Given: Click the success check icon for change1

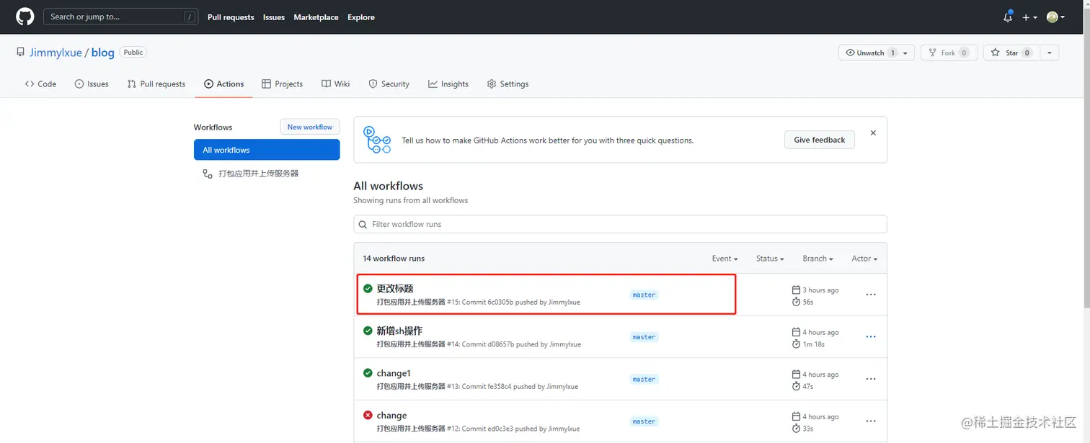Looking at the screenshot, I should click(368, 373).
